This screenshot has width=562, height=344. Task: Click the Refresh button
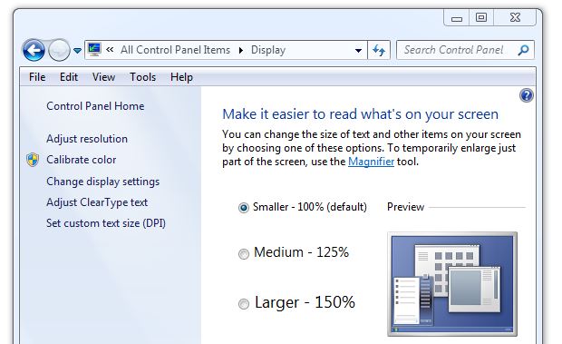point(379,50)
